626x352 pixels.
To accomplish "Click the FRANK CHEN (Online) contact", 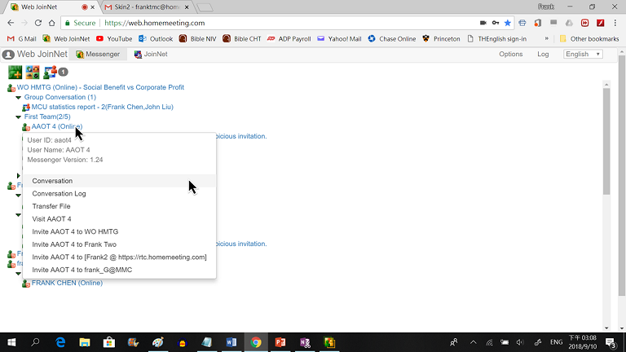I will click(x=67, y=283).
